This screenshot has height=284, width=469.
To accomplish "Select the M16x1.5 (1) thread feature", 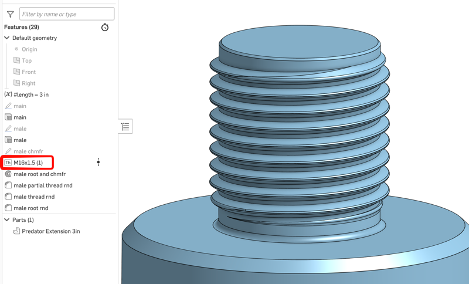I will [x=28, y=163].
